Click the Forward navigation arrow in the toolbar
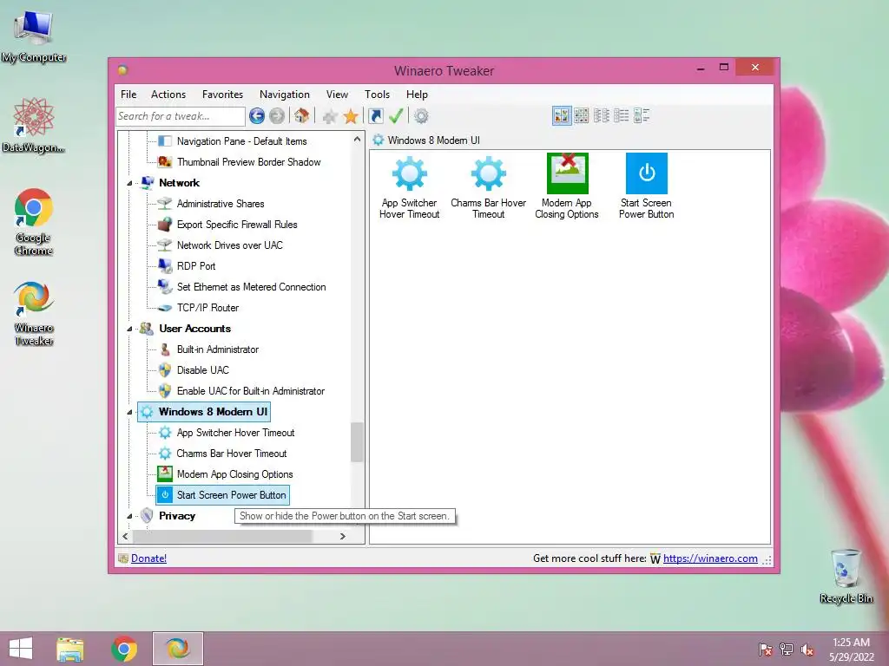This screenshot has height=666, width=889. pyautogui.click(x=277, y=116)
